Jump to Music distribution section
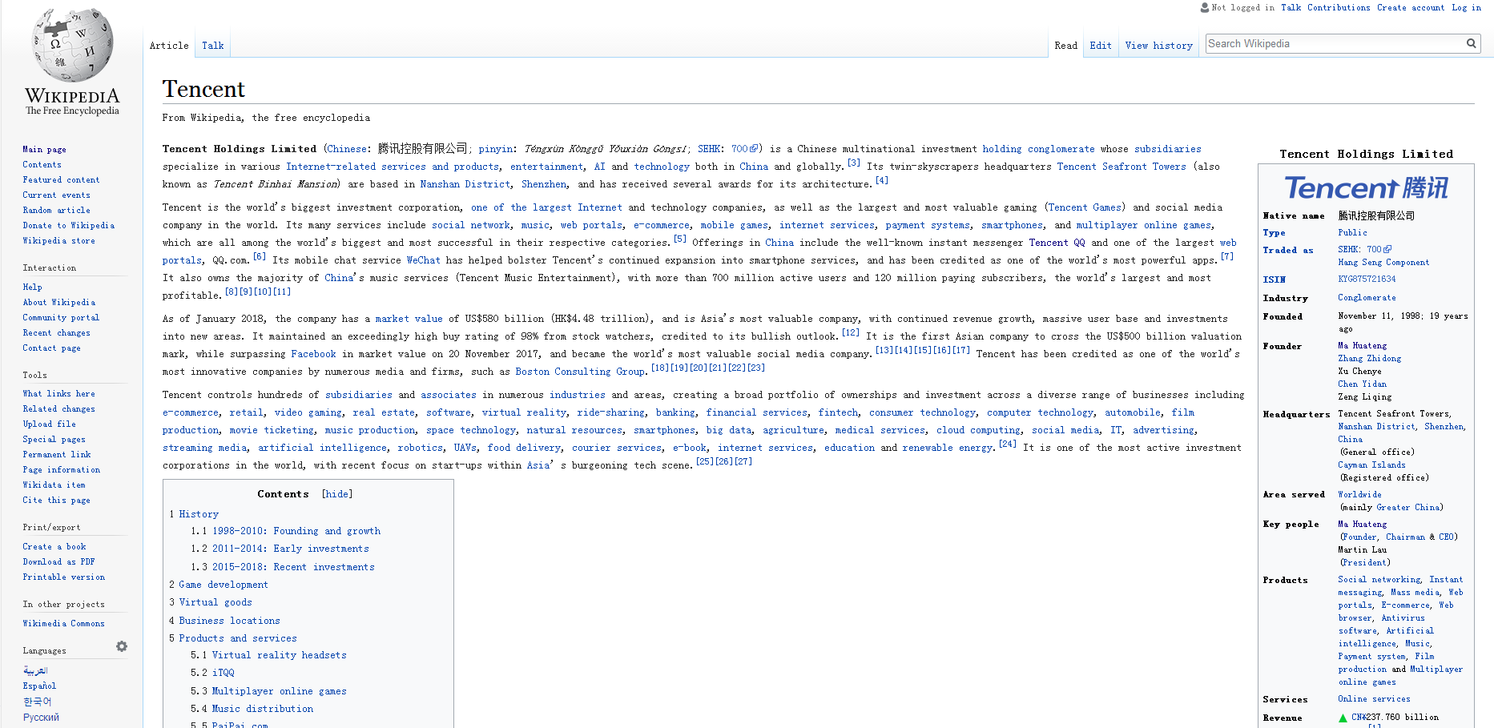The width and height of the screenshot is (1494, 728). click(263, 709)
